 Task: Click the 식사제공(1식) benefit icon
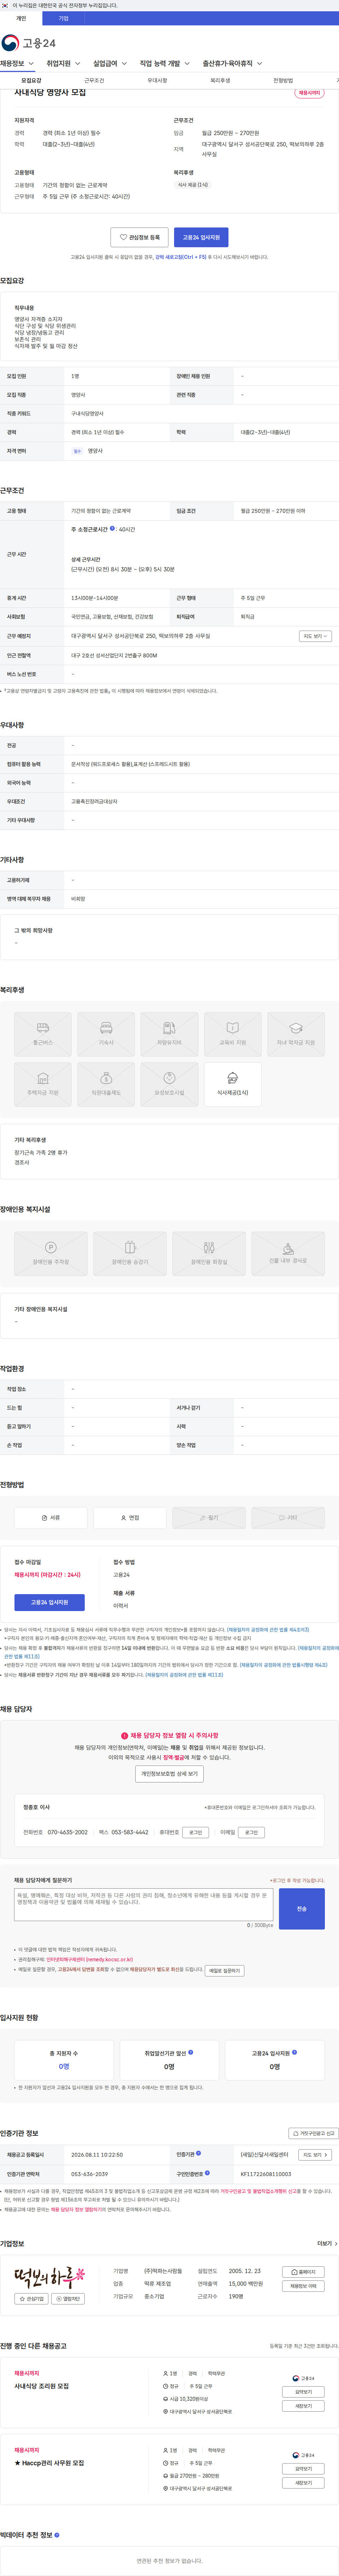[233, 1084]
